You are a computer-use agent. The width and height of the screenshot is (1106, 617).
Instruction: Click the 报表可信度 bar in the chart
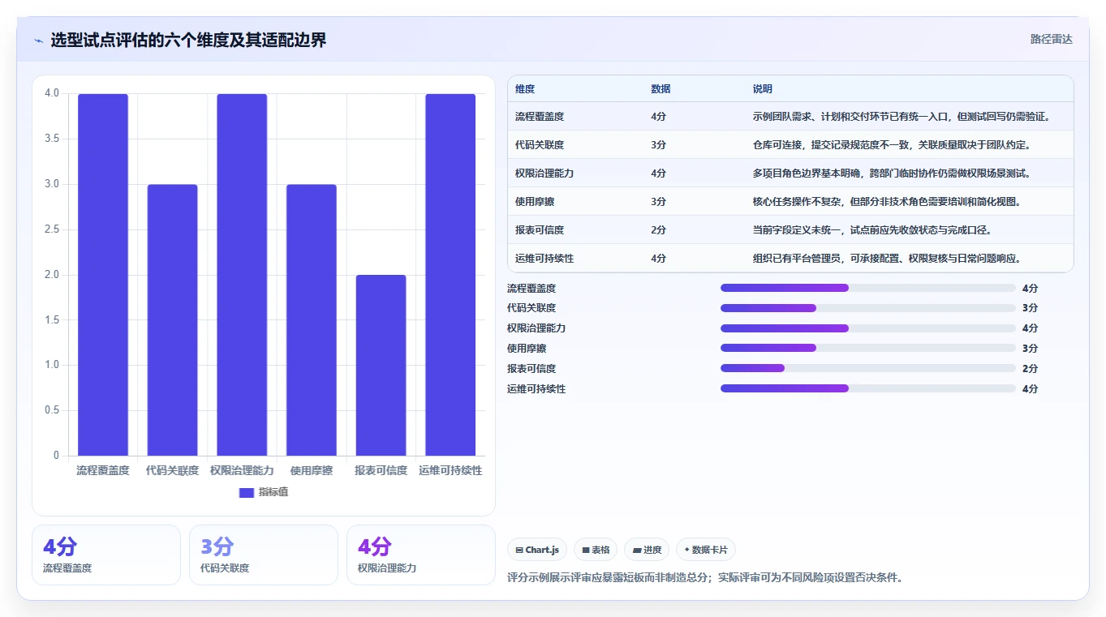[x=381, y=366]
